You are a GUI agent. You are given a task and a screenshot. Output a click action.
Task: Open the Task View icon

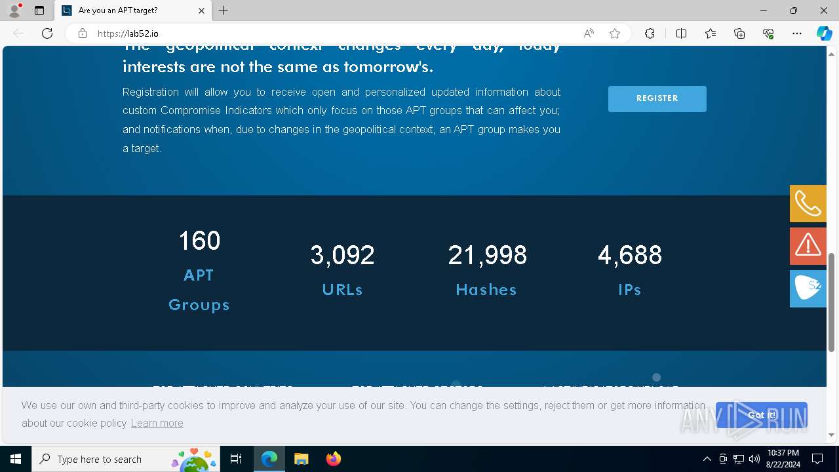pyautogui.click(x=236, y=459)
